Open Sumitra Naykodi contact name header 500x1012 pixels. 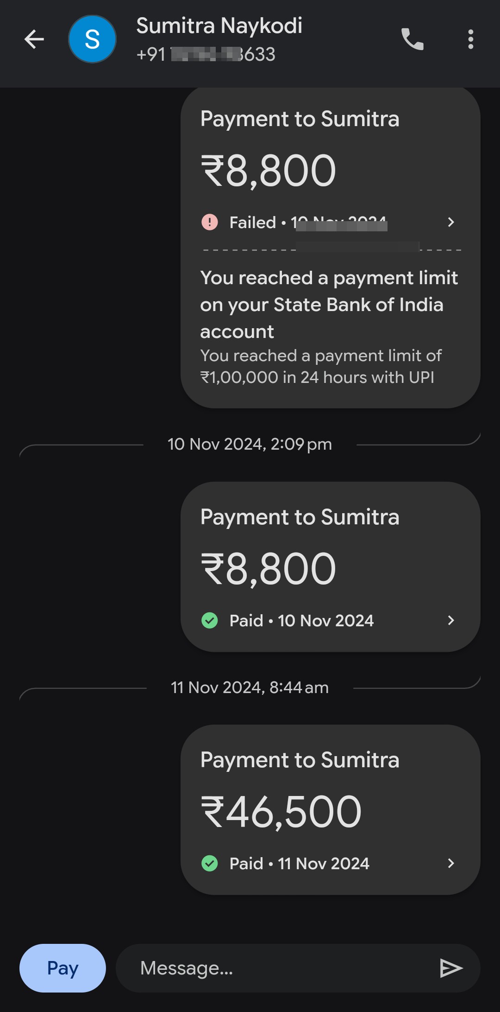pyautogui.click(x=219, y=26)
